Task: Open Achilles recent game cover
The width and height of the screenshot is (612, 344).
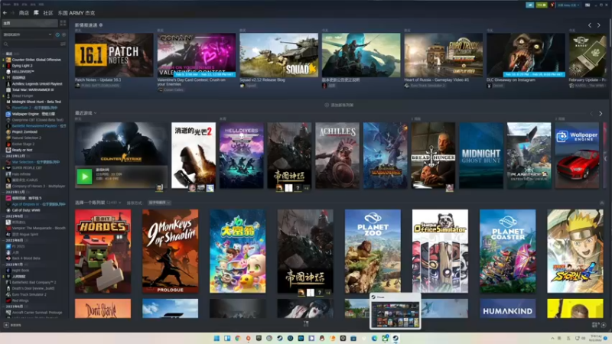Action: [337, 156]
